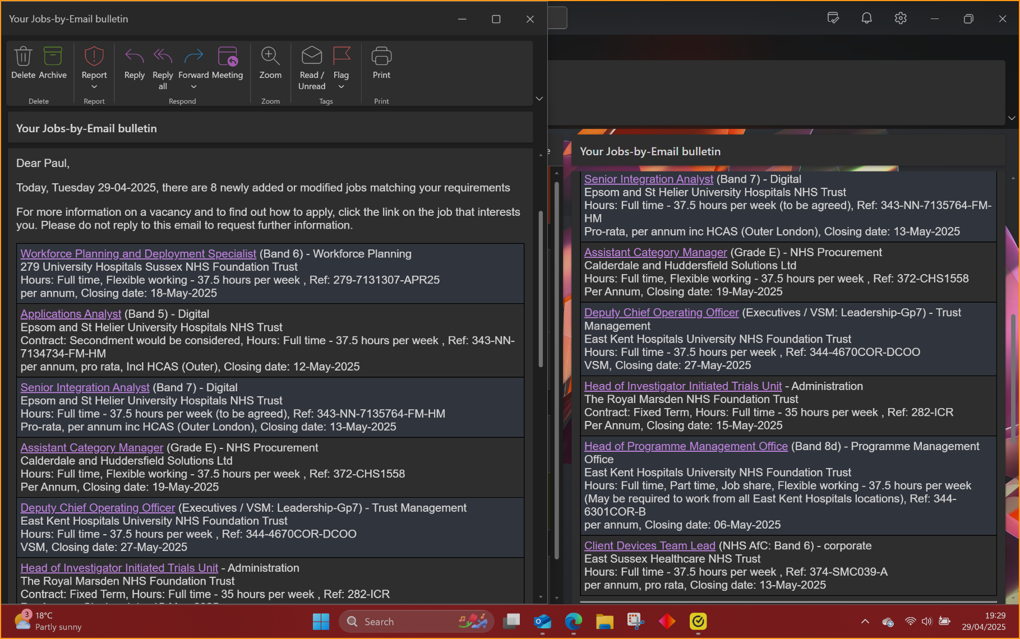Mark message Read / Unread
Image resolution: width=1020 pixels, height=639 pixels.
pyautogui.click(x=312, y=57)
